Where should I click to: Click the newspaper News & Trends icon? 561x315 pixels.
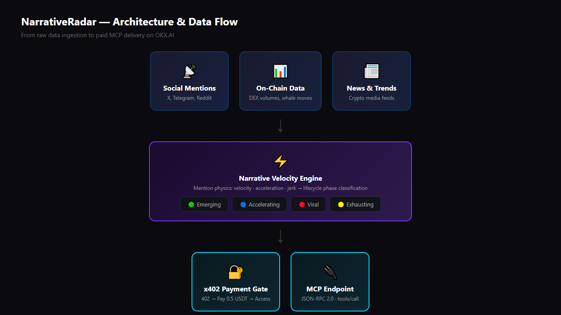(x=372, y=71)
